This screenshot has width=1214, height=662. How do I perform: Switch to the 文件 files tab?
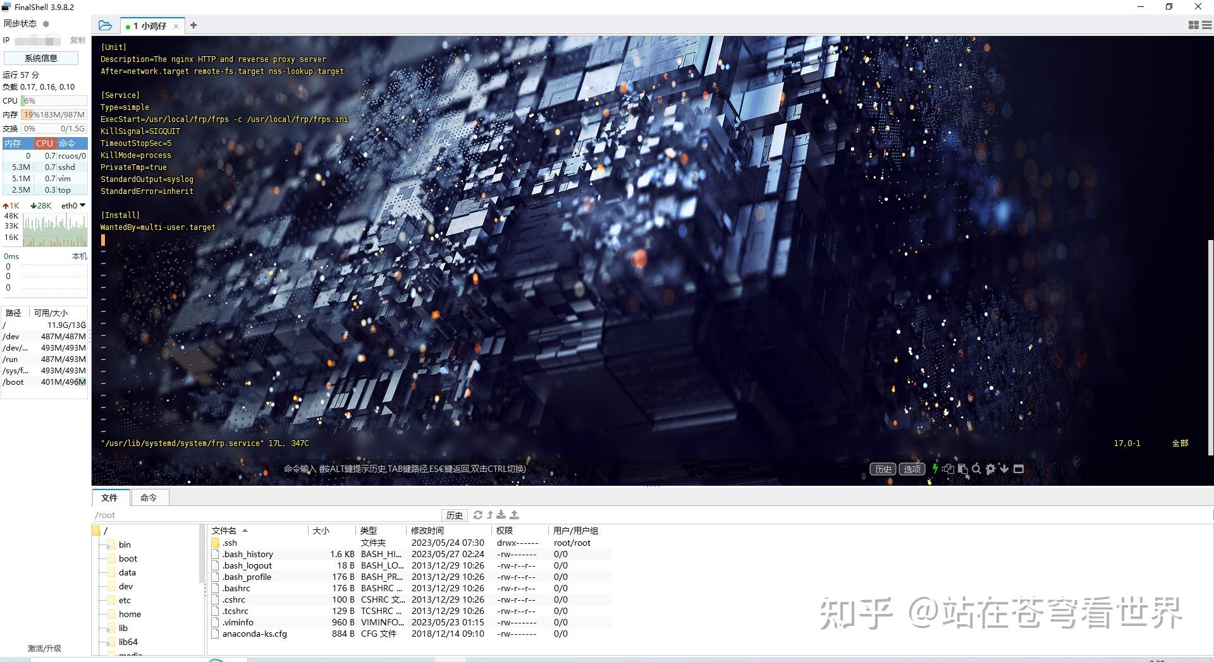coord(110,498)
